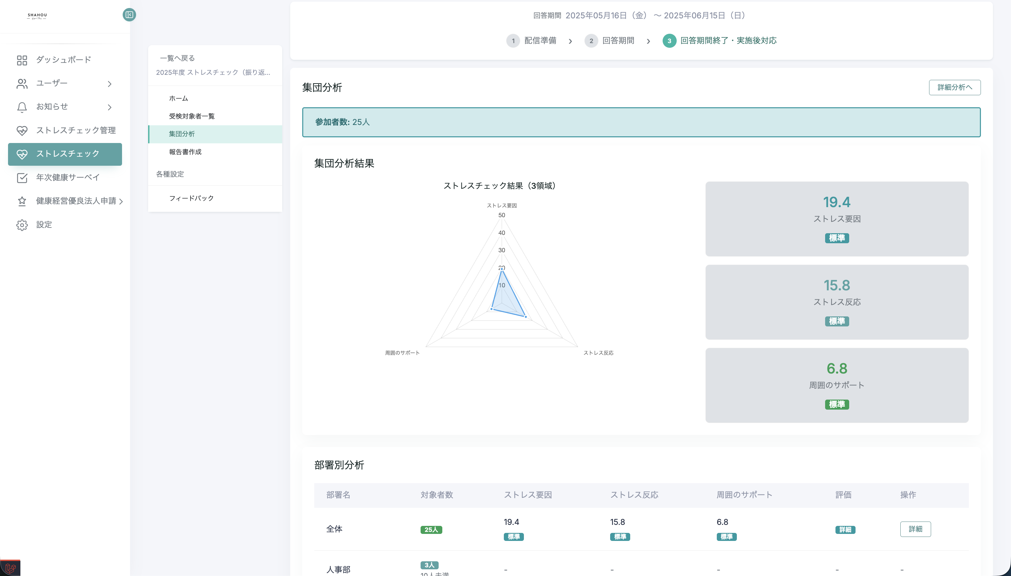1011x576 pixels.
Task: Click step 1 circle 配信準備
Action: point(513,41)
